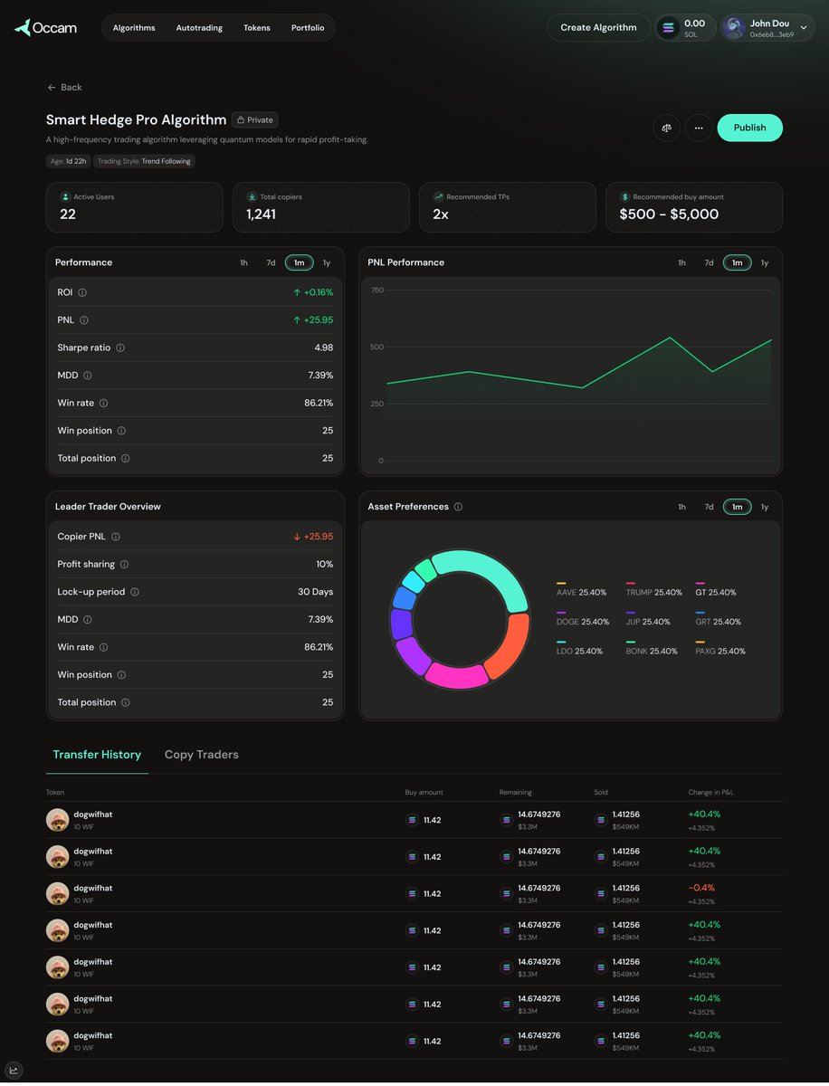Viewport: 829px width, 1086px height.
Task: Click the Active Users card icon
Action: pyautogui.click(x=65, y=196)
